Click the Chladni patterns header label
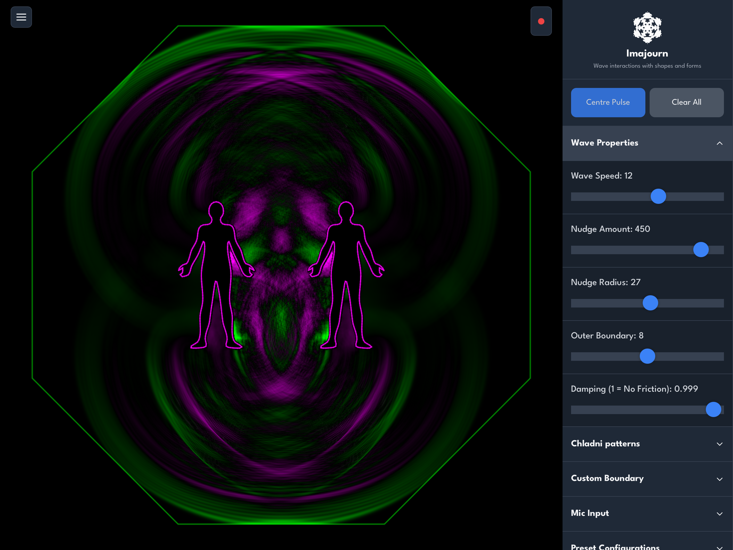This screenshot has height=550, width=733. 605,444
